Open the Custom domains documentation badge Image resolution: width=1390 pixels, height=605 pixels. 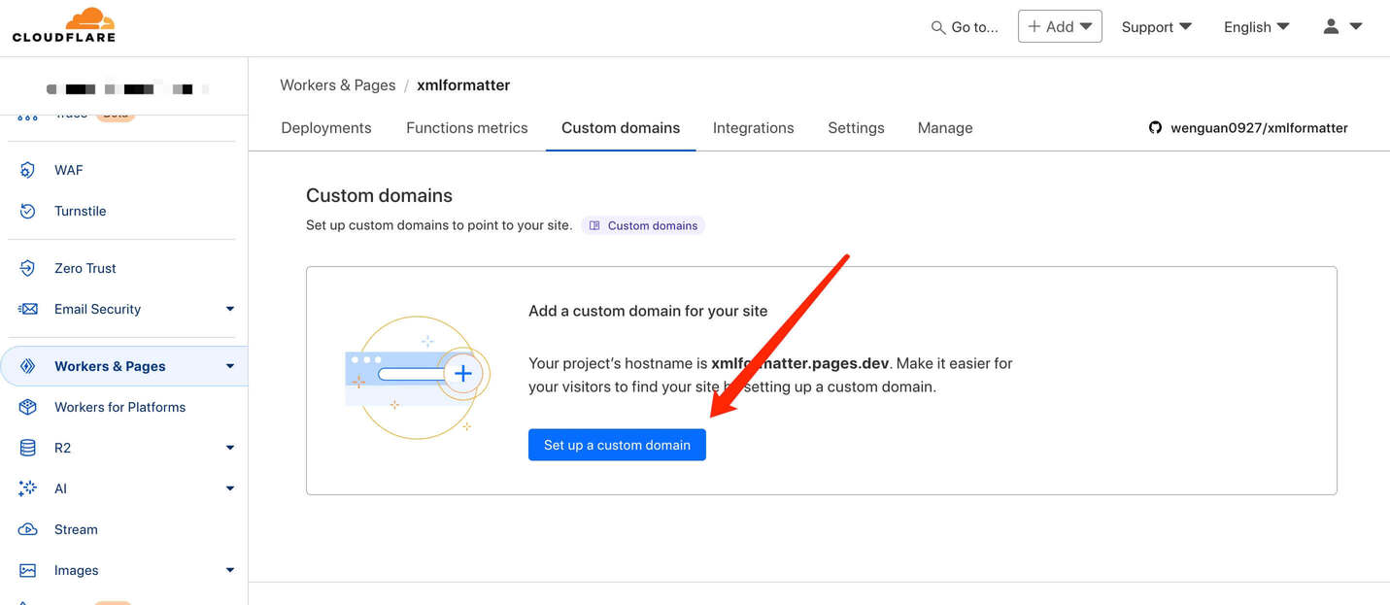pyautogui.click(x=642, y=225)
